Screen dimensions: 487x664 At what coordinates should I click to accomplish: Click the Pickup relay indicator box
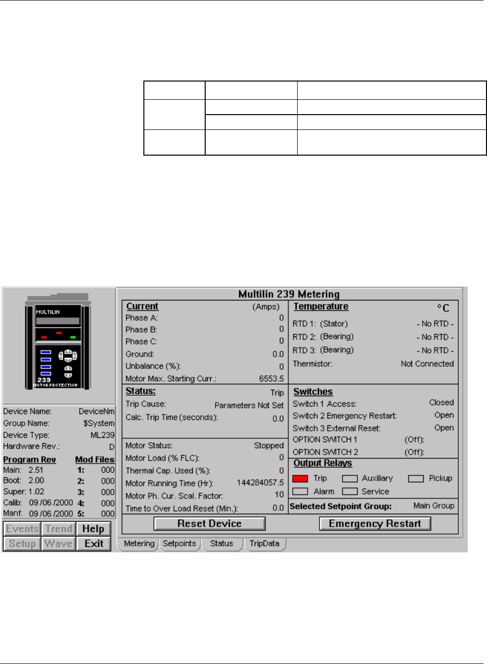416,478
